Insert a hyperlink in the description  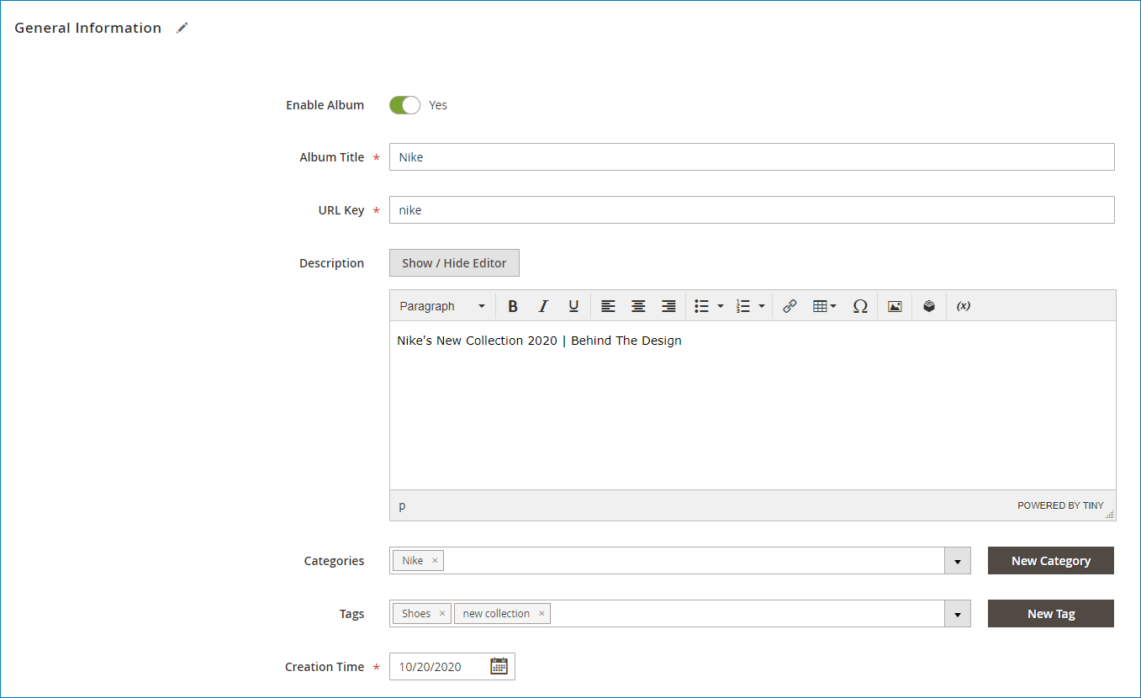[790, 305]
